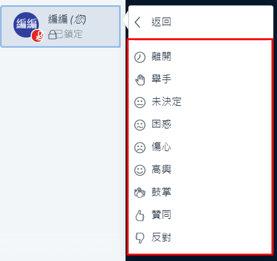Click the sad face icon
The width and height of the screenshot is (277, 261).
140,148
